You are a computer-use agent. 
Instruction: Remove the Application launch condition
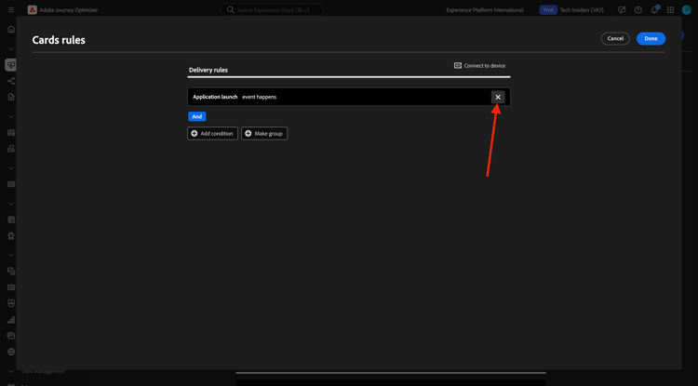tap(498, 97)
